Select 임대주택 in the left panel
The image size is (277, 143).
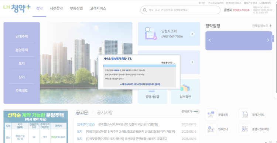click(x=21, y=36)
